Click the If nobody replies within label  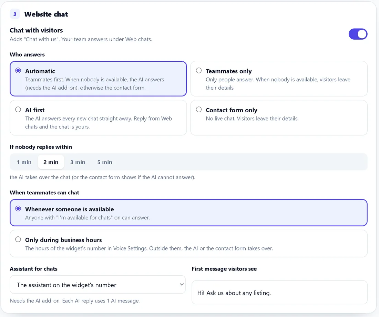[41, 147]
